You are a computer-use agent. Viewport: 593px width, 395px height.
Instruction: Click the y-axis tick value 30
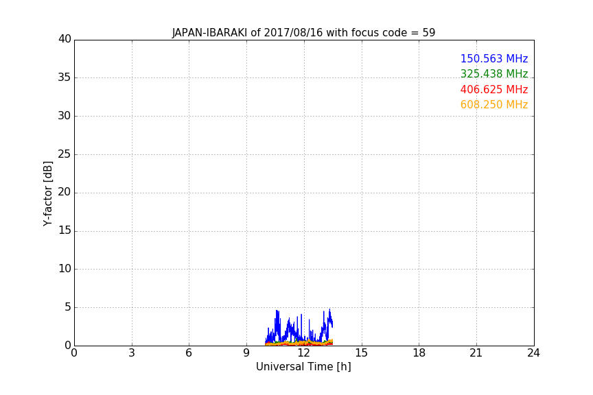(65, 116)
